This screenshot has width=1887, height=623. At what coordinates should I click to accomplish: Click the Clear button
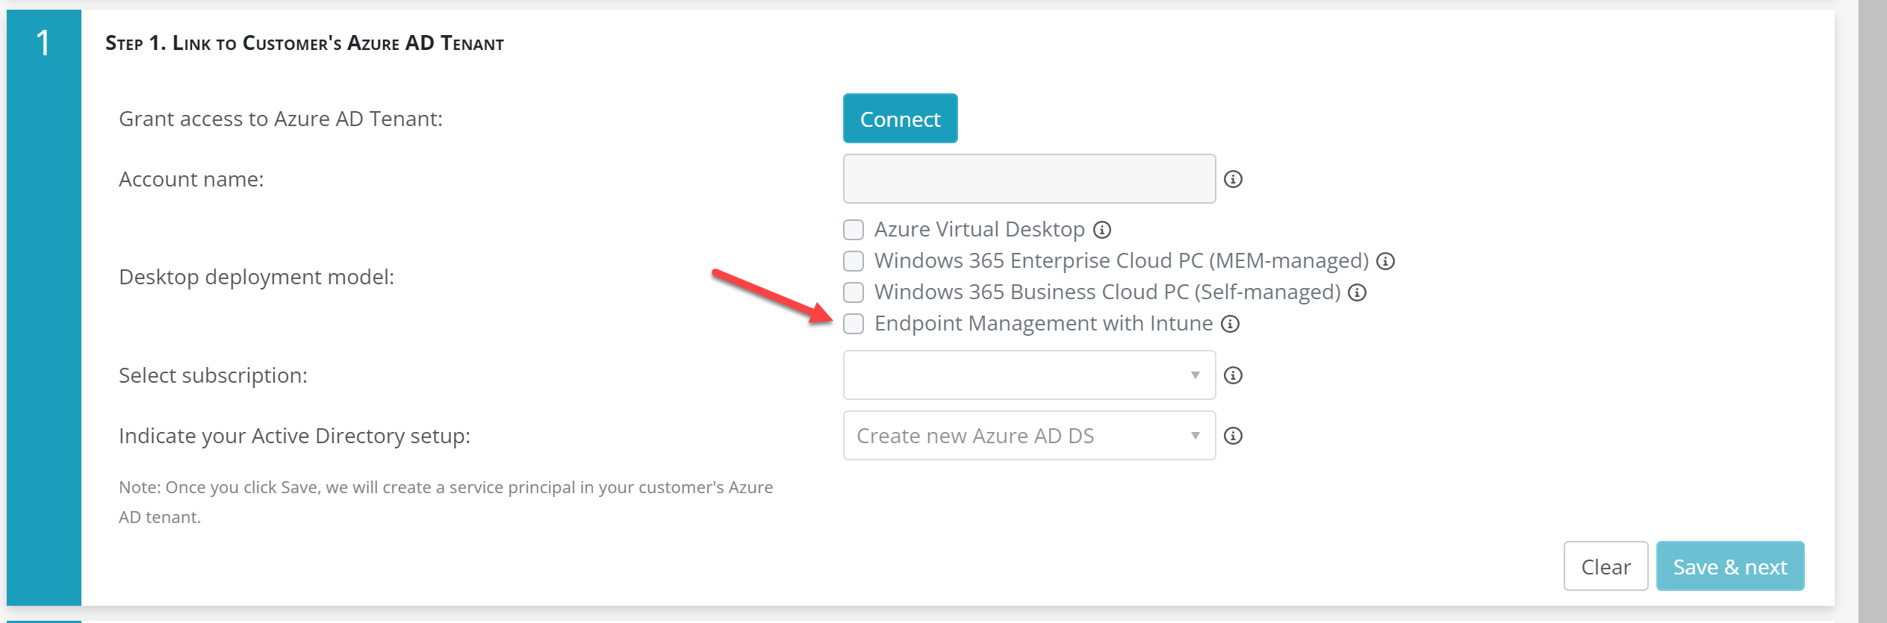[1605, 566]
